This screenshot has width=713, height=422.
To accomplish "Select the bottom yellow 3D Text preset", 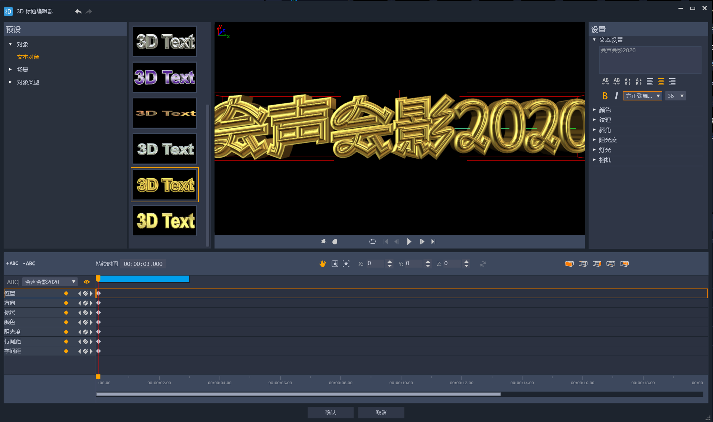I will click(x=165, y=221).
